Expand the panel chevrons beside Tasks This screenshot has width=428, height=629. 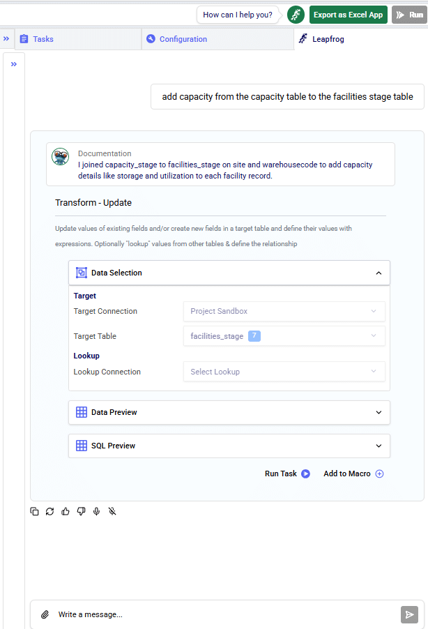pos(6,39)
